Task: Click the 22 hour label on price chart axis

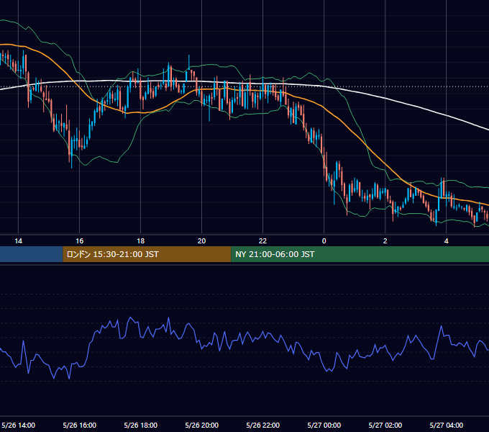Action: [263, 241]
